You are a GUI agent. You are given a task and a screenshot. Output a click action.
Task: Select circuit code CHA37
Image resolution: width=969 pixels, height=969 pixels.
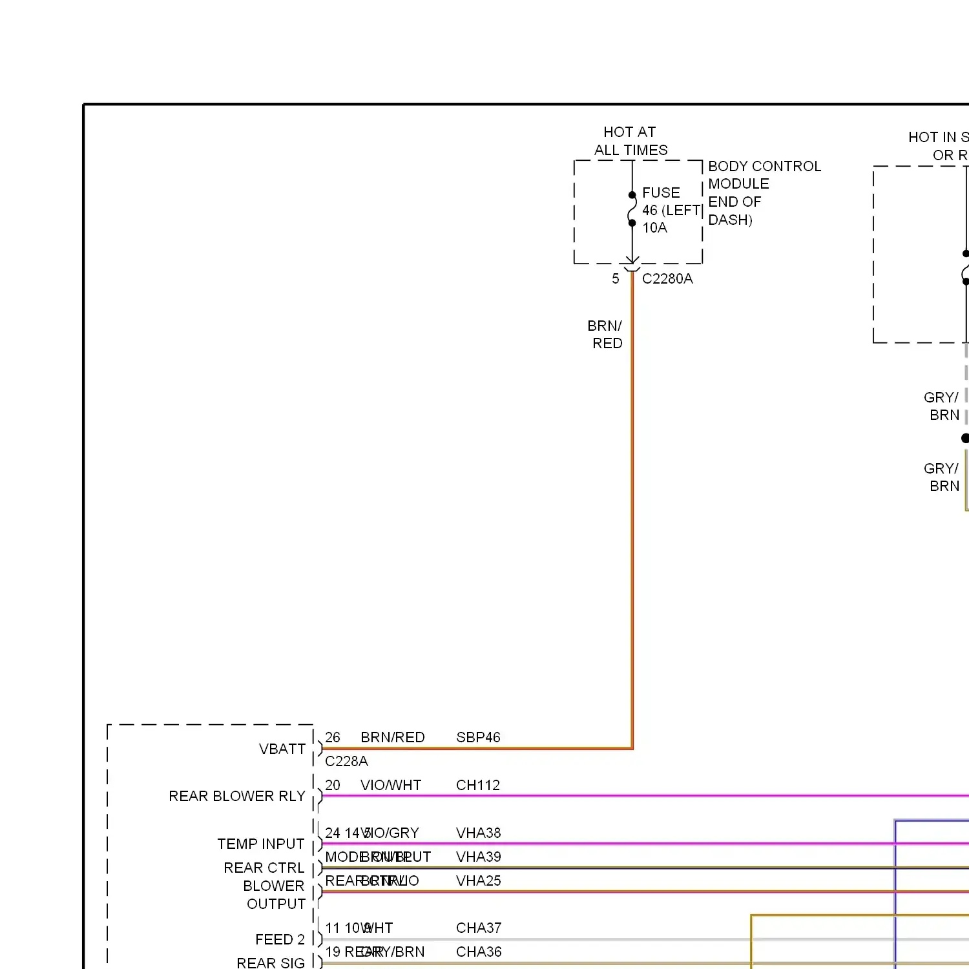click(479, 928)
